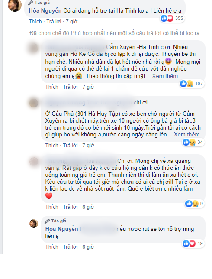Click the 6 giờ timestamp on author's reply
Viewport: 212px width, 279px height.
[x=88, y=247]
